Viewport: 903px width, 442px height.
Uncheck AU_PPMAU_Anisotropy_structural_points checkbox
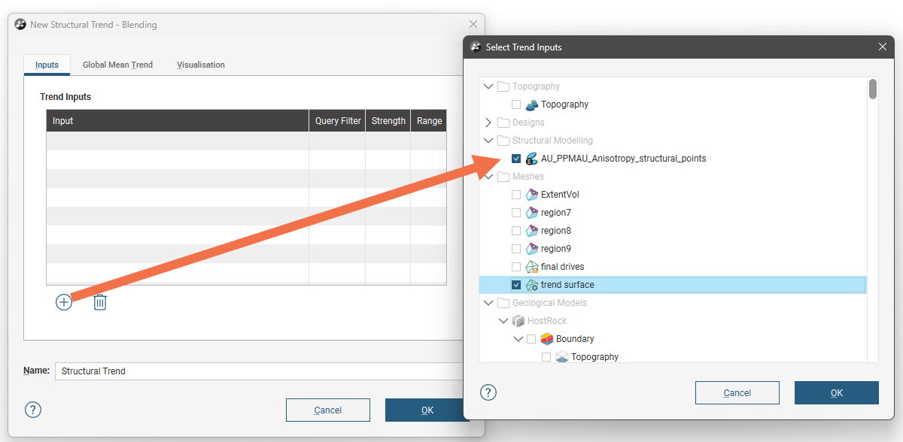click(x=516, y=159)
